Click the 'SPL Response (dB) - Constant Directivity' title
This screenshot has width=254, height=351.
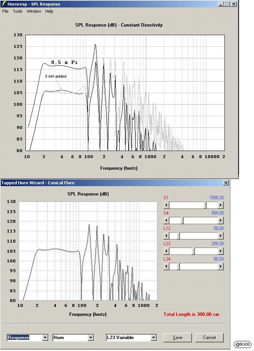point(119,25)
